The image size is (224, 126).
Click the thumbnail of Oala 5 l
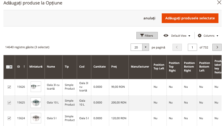[x=36, y=118]
